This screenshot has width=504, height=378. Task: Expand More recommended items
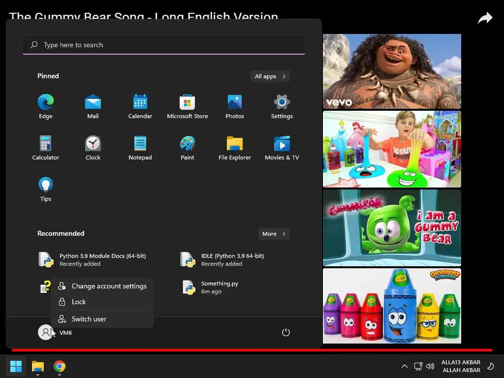[x=274, y=234]
